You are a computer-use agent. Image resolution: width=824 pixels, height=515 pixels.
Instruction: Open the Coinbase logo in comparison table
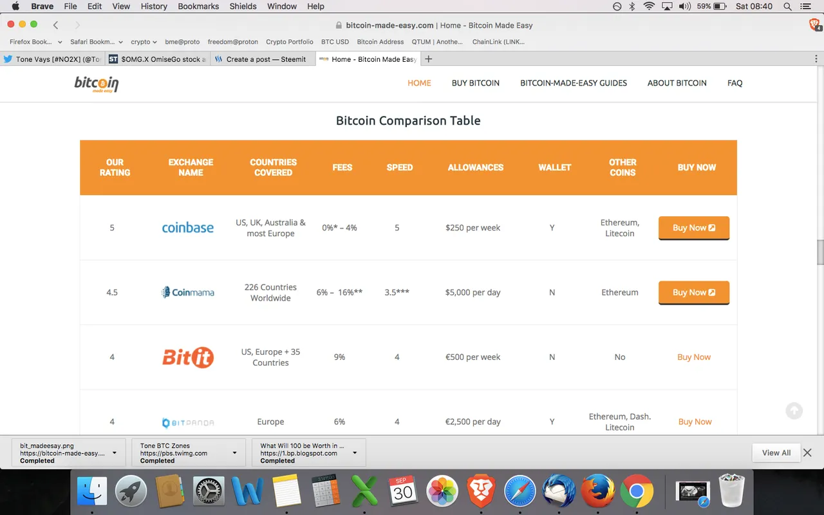188,228
